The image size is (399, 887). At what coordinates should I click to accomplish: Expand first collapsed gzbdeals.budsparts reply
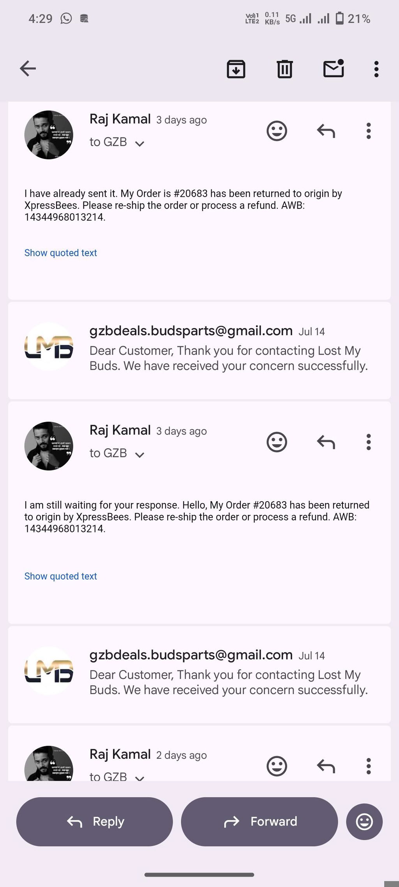pos(199,350)
